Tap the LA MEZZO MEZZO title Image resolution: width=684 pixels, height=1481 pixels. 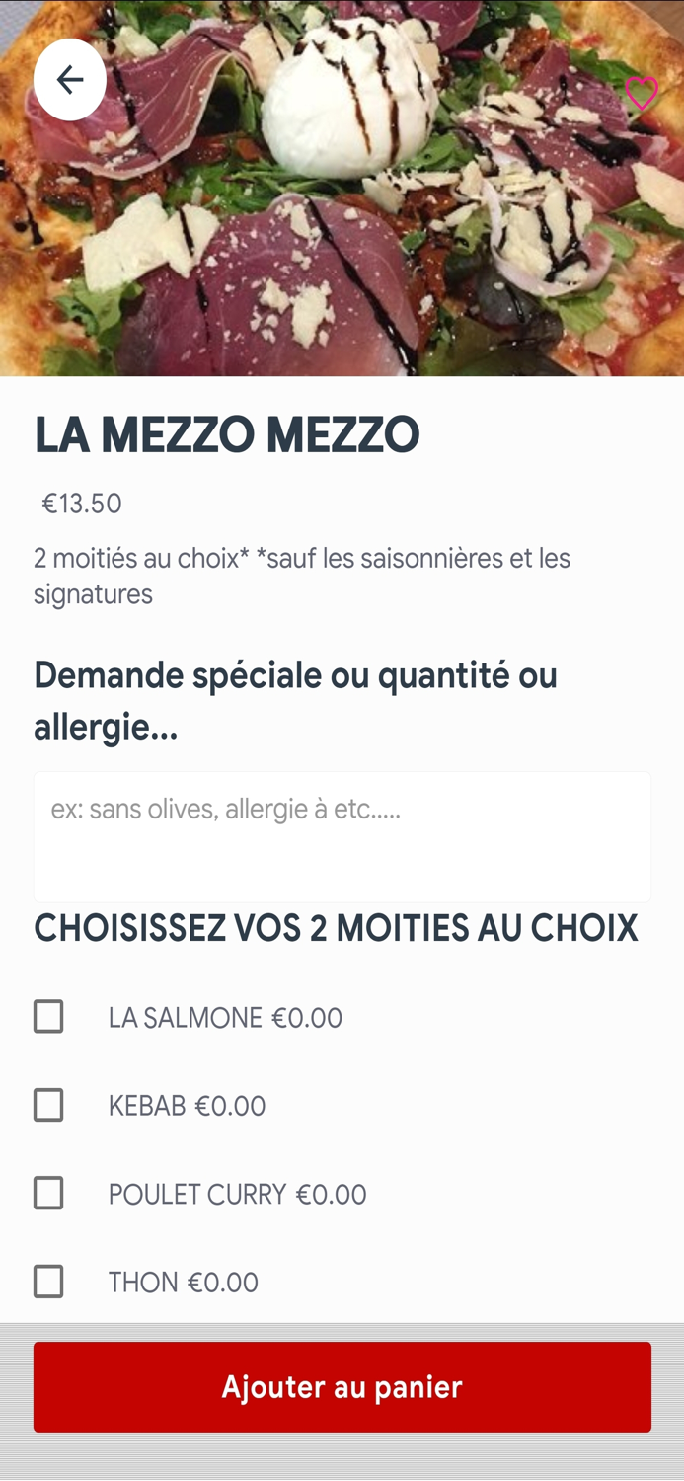click(227, 435)
